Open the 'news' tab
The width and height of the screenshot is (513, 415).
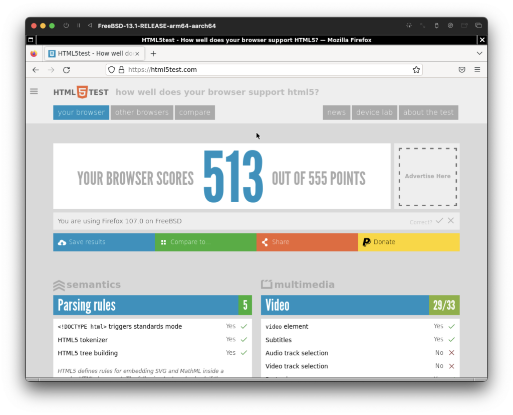pos(336,112)
